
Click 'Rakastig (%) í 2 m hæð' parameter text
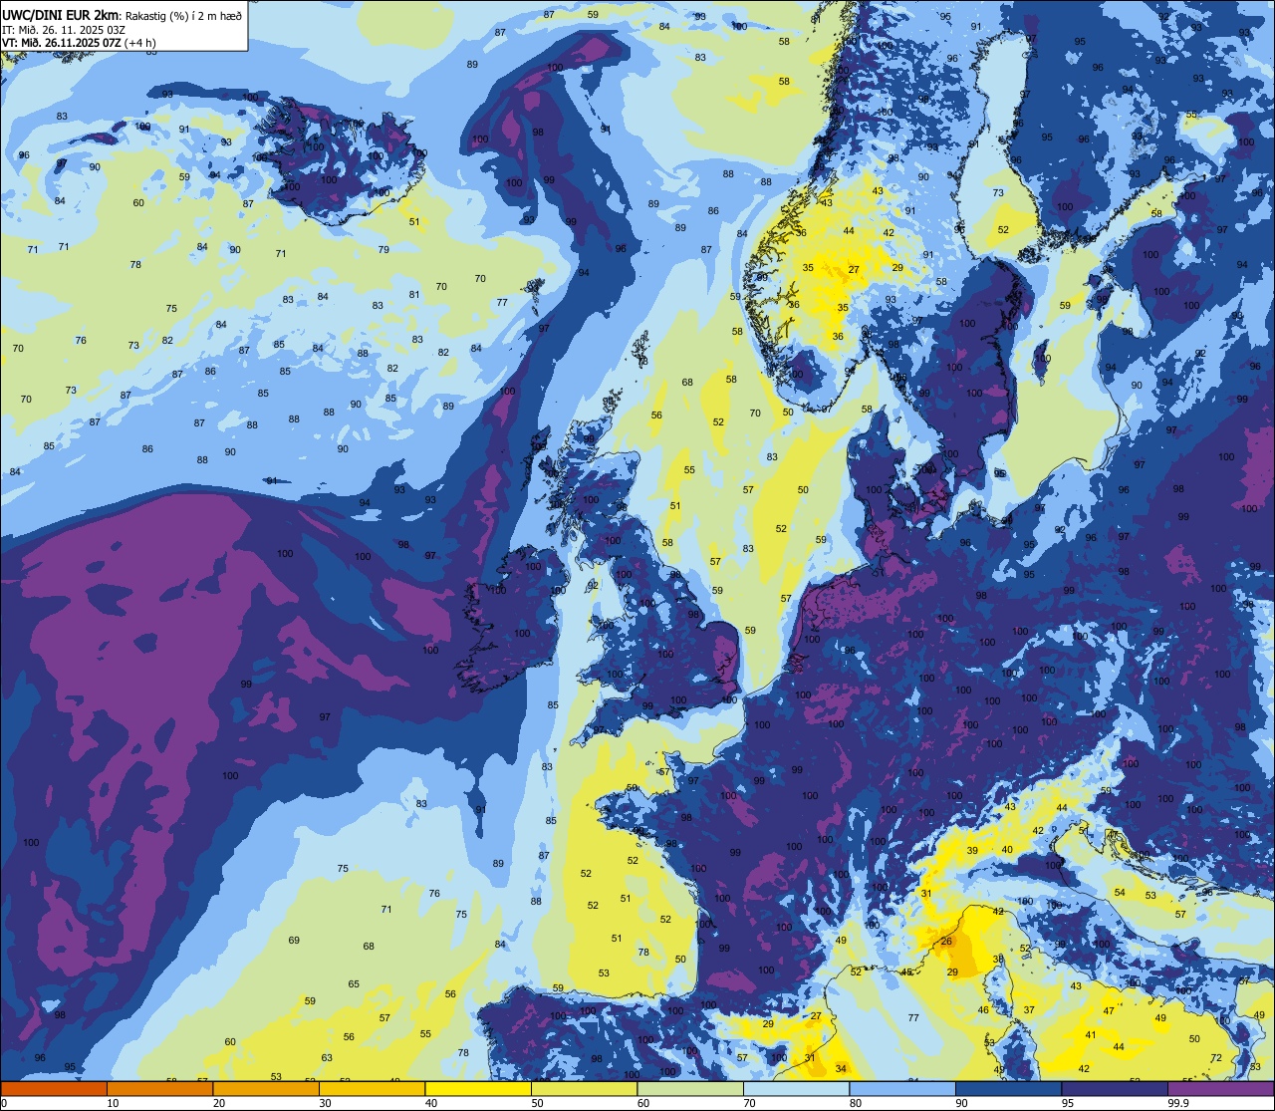183,15
